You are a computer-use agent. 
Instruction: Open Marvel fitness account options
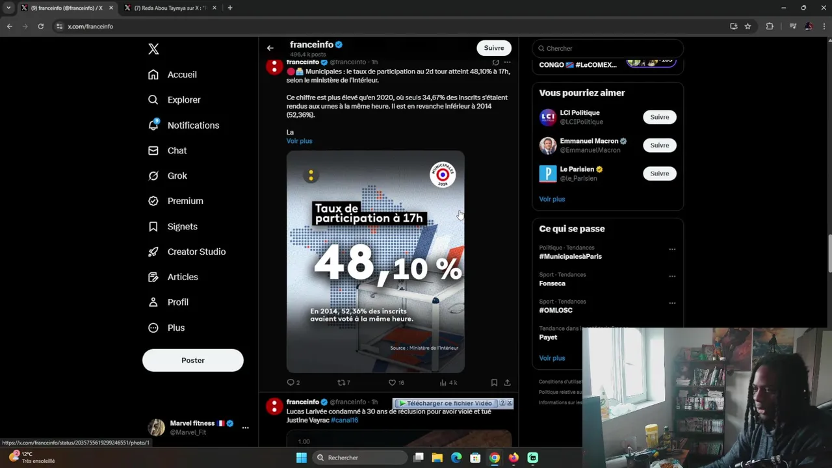point(245,428)
